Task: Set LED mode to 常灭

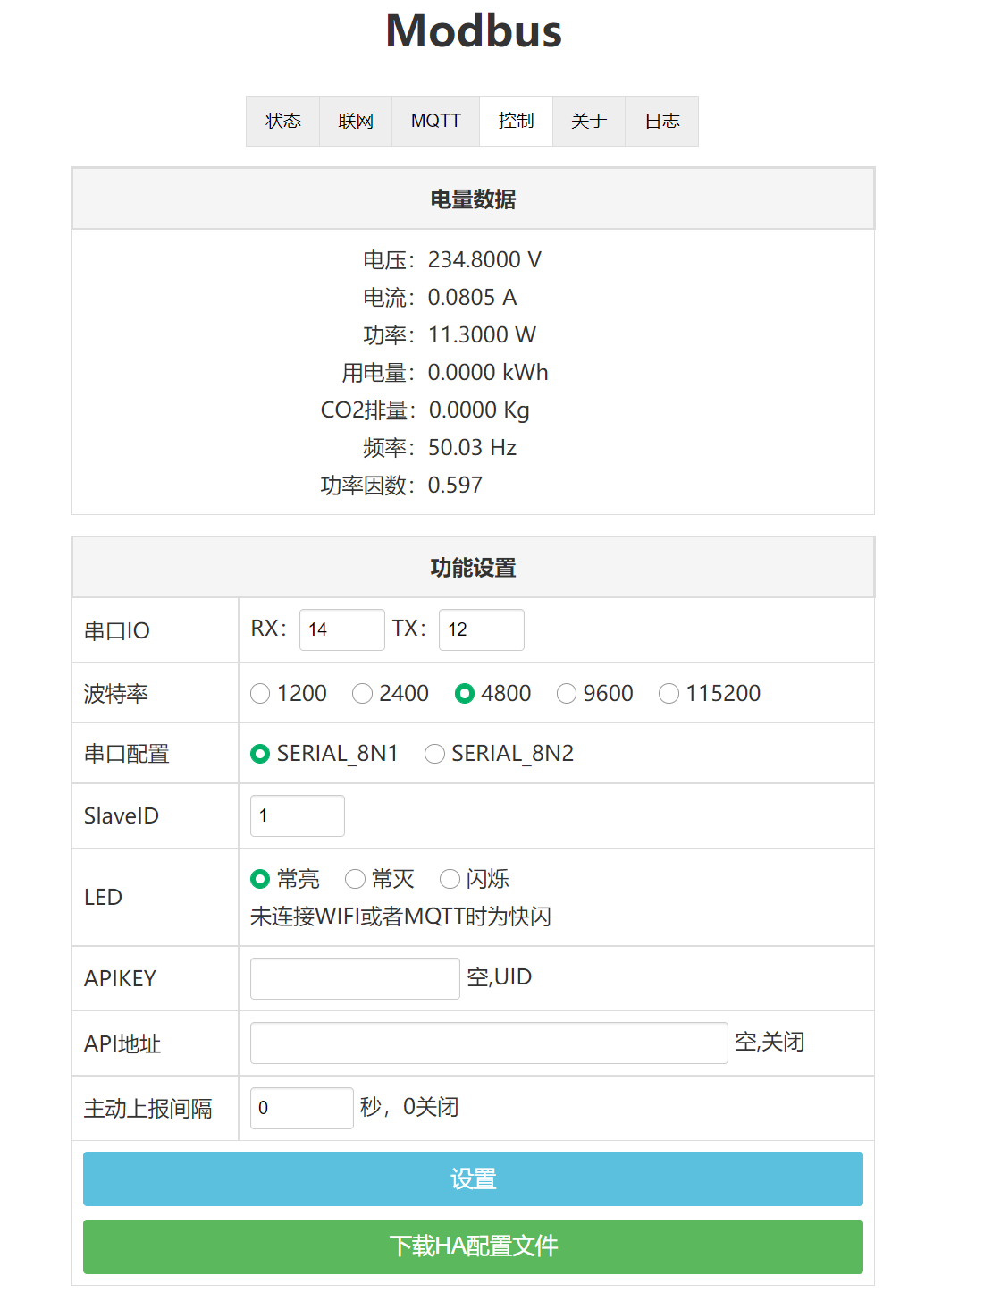Action: (x=355, y=879)
